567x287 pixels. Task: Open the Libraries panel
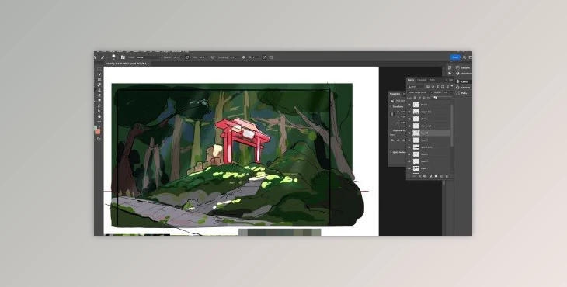[x=464, y=67]
